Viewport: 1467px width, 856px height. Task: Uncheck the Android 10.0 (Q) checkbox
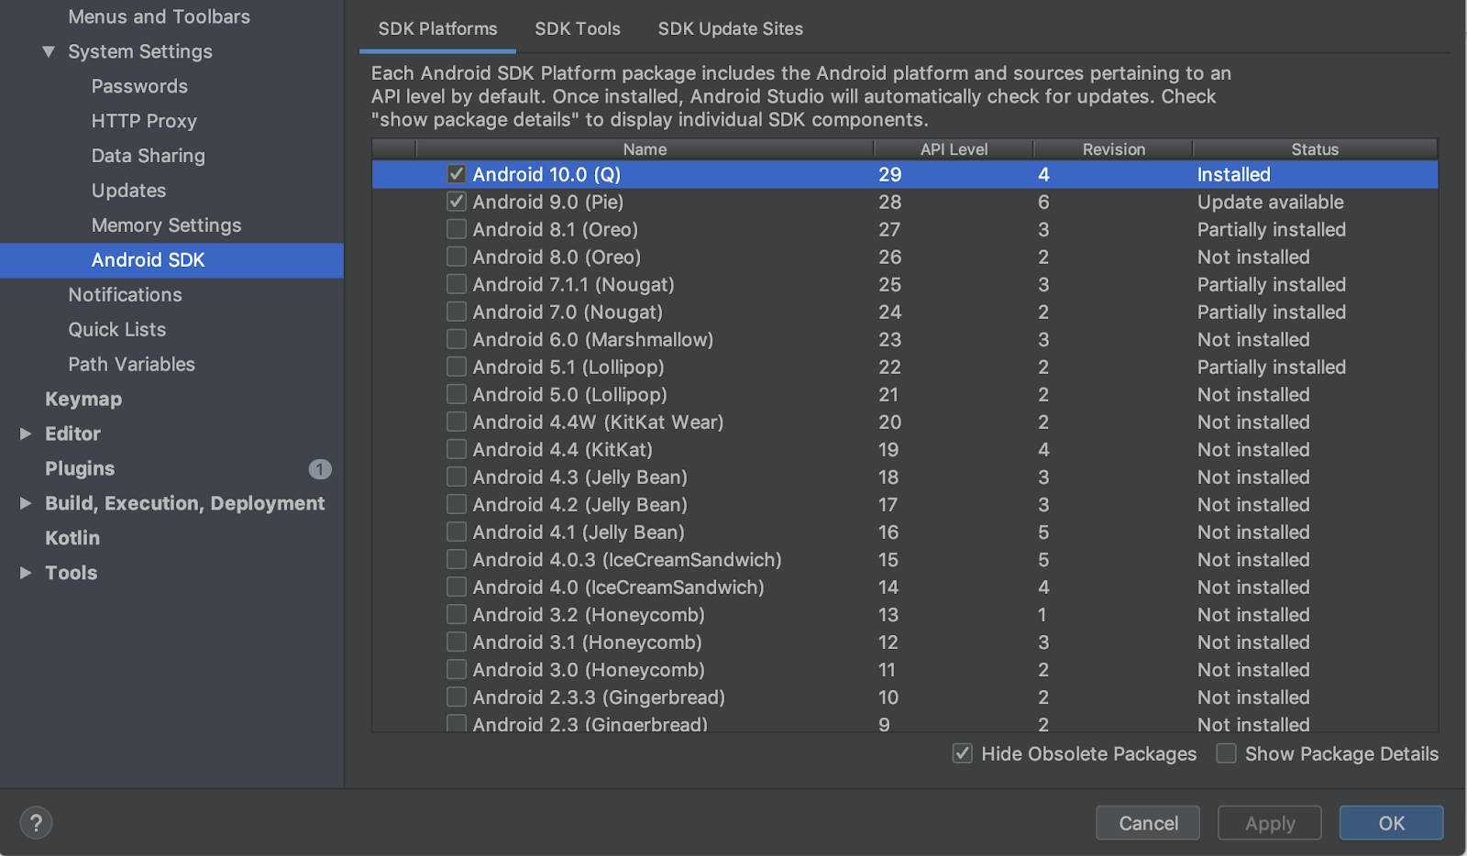point(457,174)
